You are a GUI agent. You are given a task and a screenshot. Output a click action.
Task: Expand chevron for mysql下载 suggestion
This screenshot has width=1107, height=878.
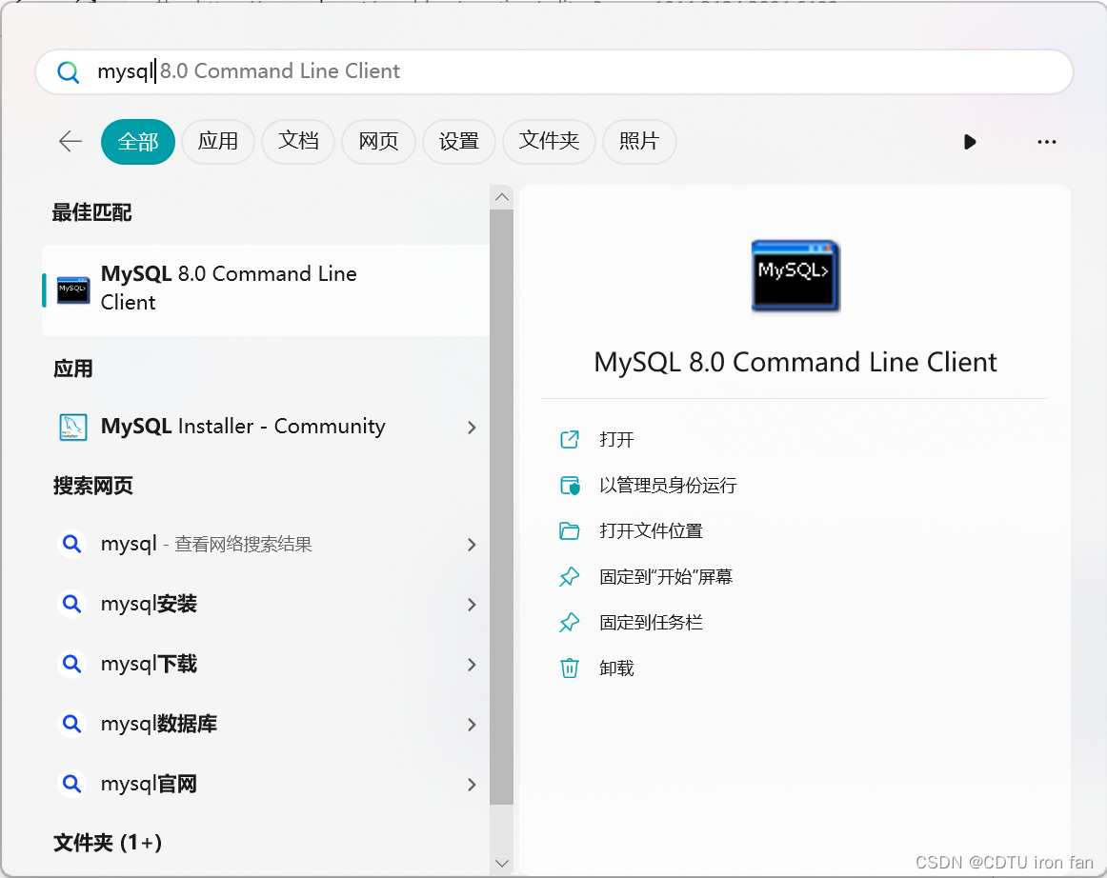(x=472, y=664)
